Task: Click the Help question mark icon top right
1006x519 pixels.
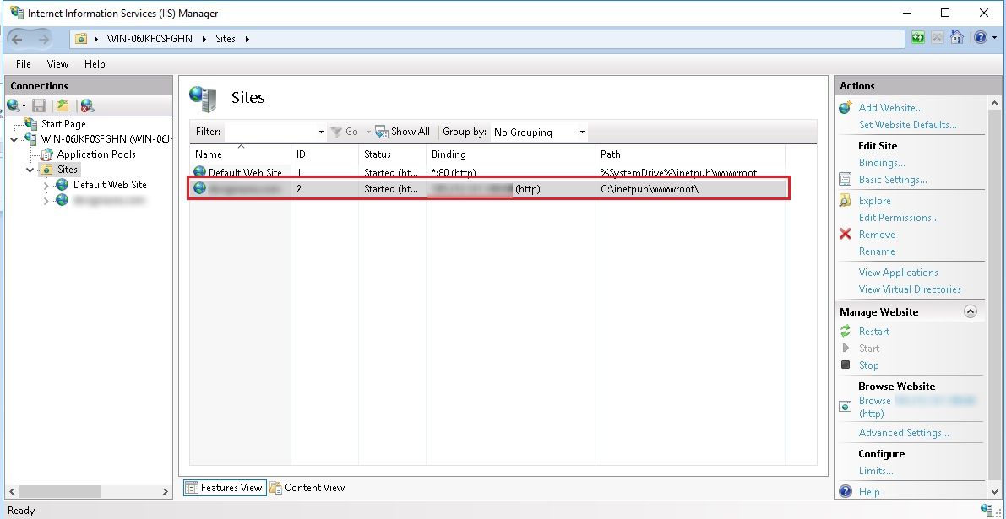Action: 982,37
